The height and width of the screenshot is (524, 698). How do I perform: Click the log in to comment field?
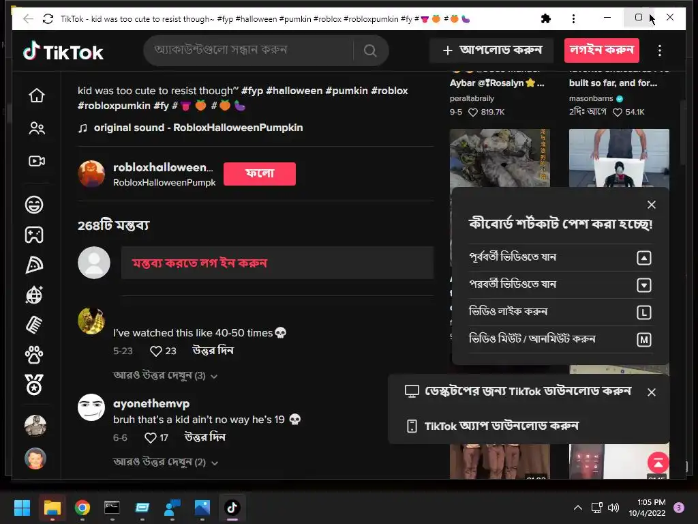(x=277, y=263)
